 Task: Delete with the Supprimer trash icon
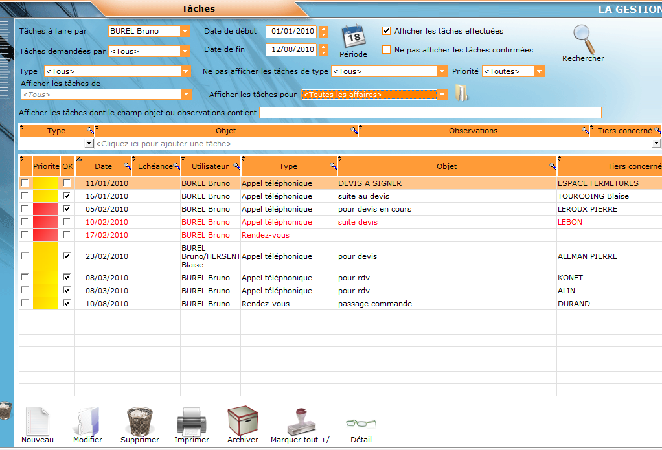point(140,421)
